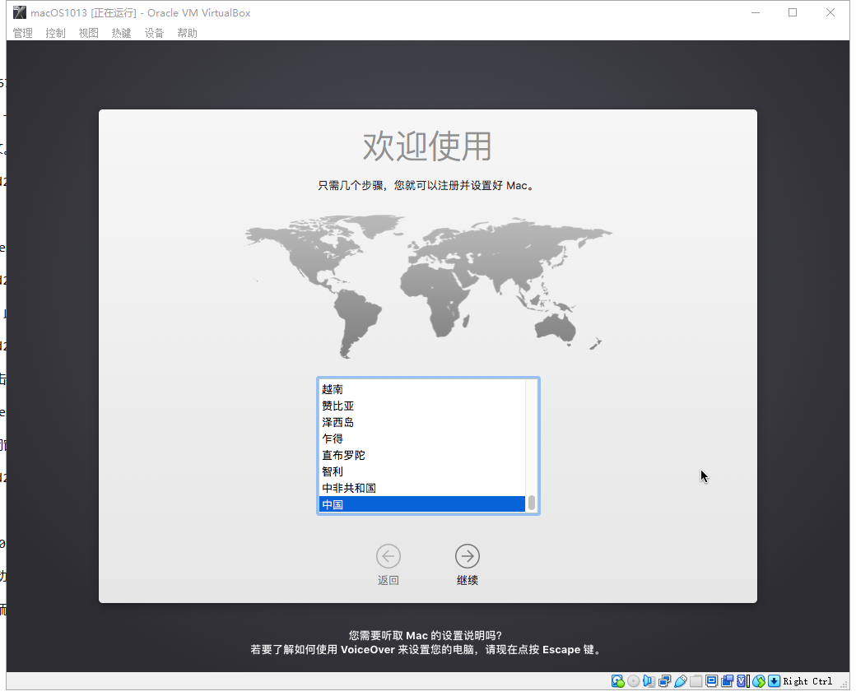
Task: Select 乍得 in the country list
Action: [422, 438]
